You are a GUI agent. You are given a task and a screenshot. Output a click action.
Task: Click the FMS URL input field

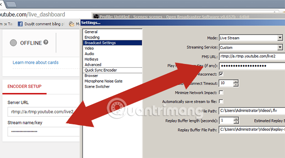point(252,56)
